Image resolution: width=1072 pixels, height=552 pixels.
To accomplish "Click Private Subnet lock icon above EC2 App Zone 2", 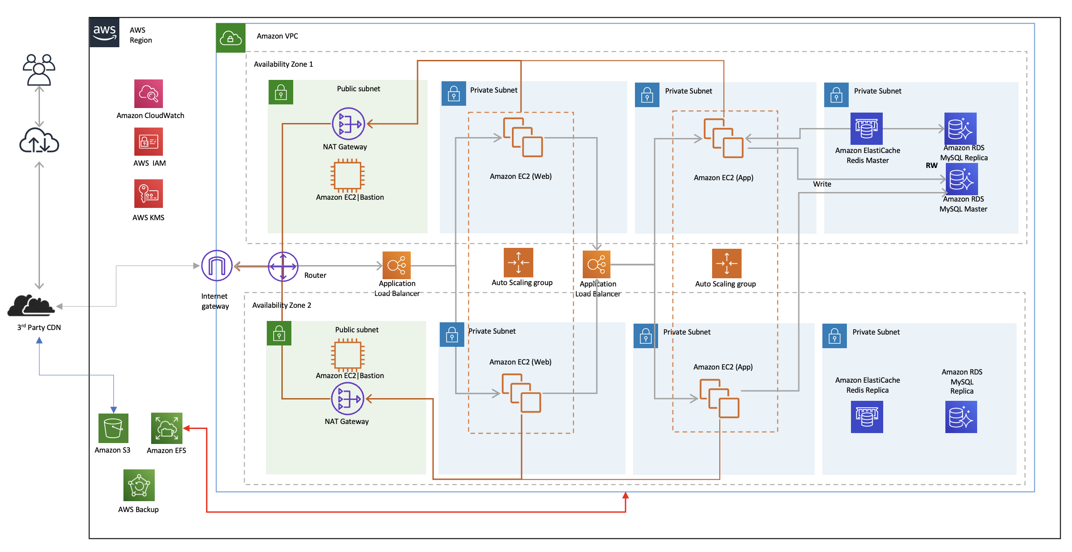I will pos(646,336).
